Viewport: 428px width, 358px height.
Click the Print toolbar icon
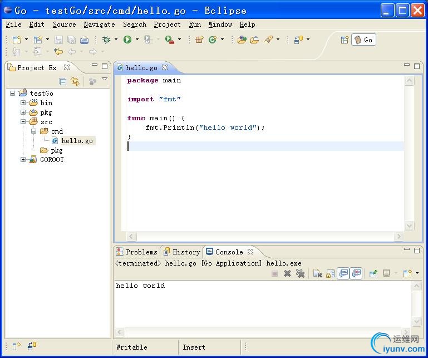(85, 40)
